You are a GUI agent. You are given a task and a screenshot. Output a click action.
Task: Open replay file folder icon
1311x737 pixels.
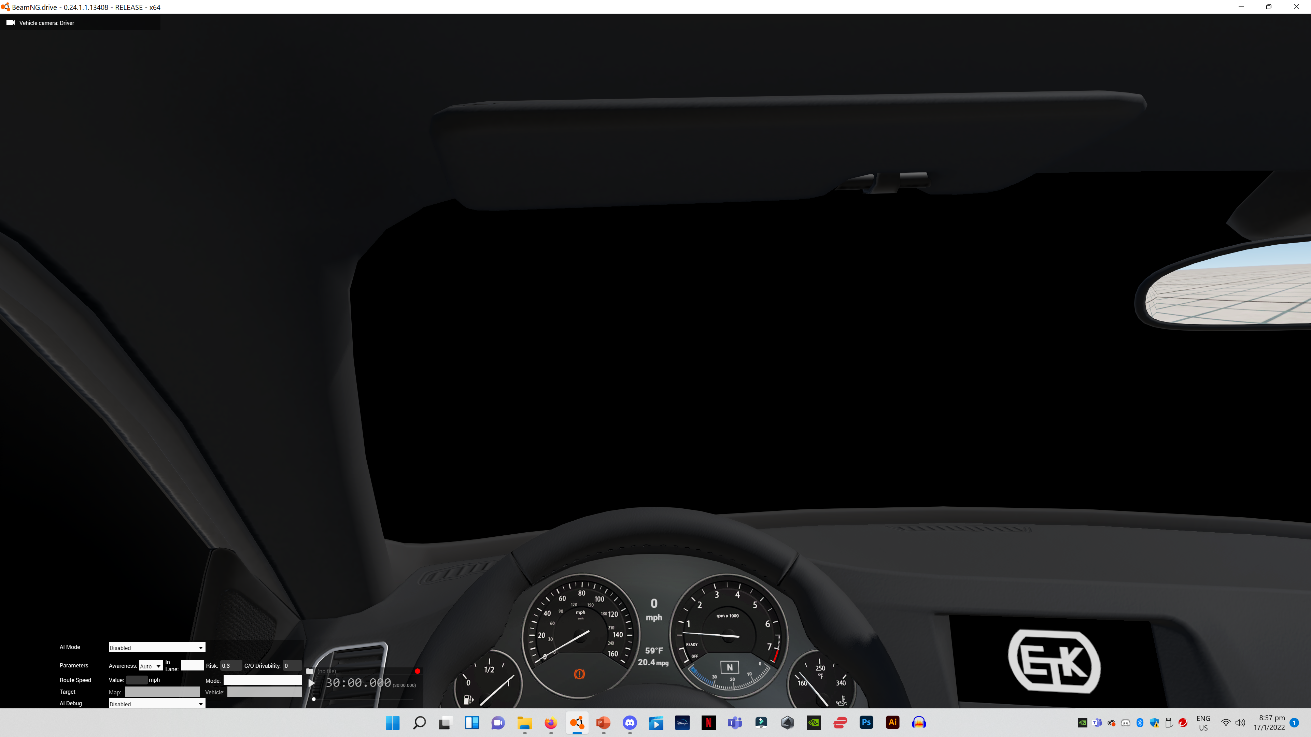pos(309,671)
